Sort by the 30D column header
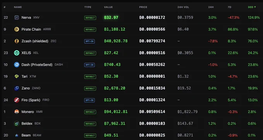The height and width of the screenshot is (140, 263). click(x=252, y=7)
